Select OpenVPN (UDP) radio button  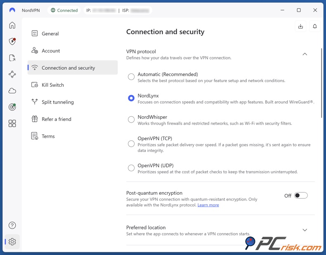(x=131, y=168)
